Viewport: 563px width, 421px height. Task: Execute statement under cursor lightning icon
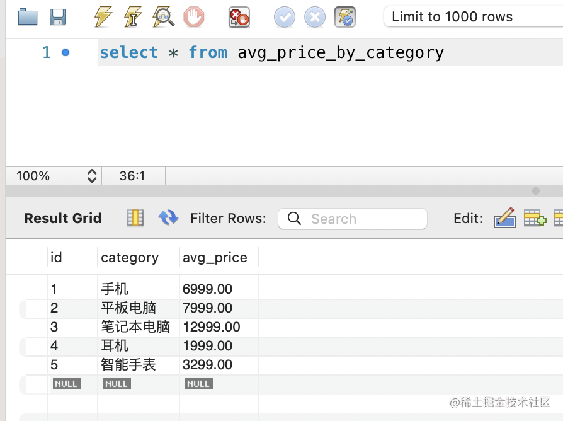pyautogui.click(x=133, y=17)
